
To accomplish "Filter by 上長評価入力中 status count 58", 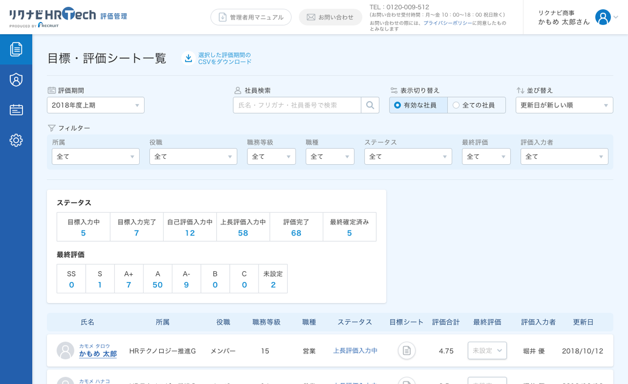I will (243, 227).
